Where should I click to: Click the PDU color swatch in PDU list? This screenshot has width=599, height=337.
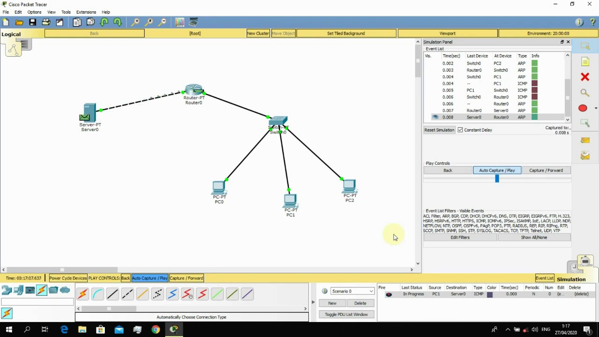[x=490, y=294]
